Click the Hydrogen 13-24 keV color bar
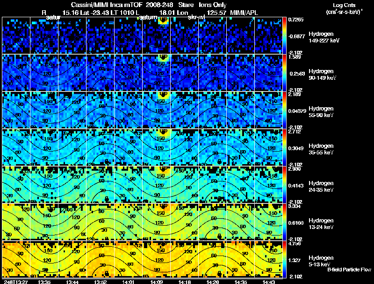This screenshot has height=284, width=374. point(284,222)
